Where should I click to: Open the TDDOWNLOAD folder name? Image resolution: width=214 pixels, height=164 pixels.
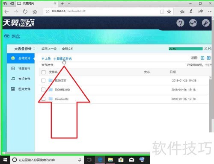point(62,90)
